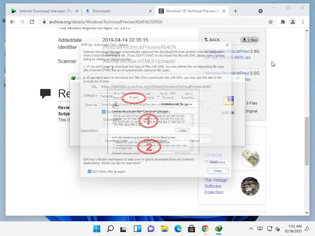Open the Widgets taskbar icon

click(x=138, y=229)
